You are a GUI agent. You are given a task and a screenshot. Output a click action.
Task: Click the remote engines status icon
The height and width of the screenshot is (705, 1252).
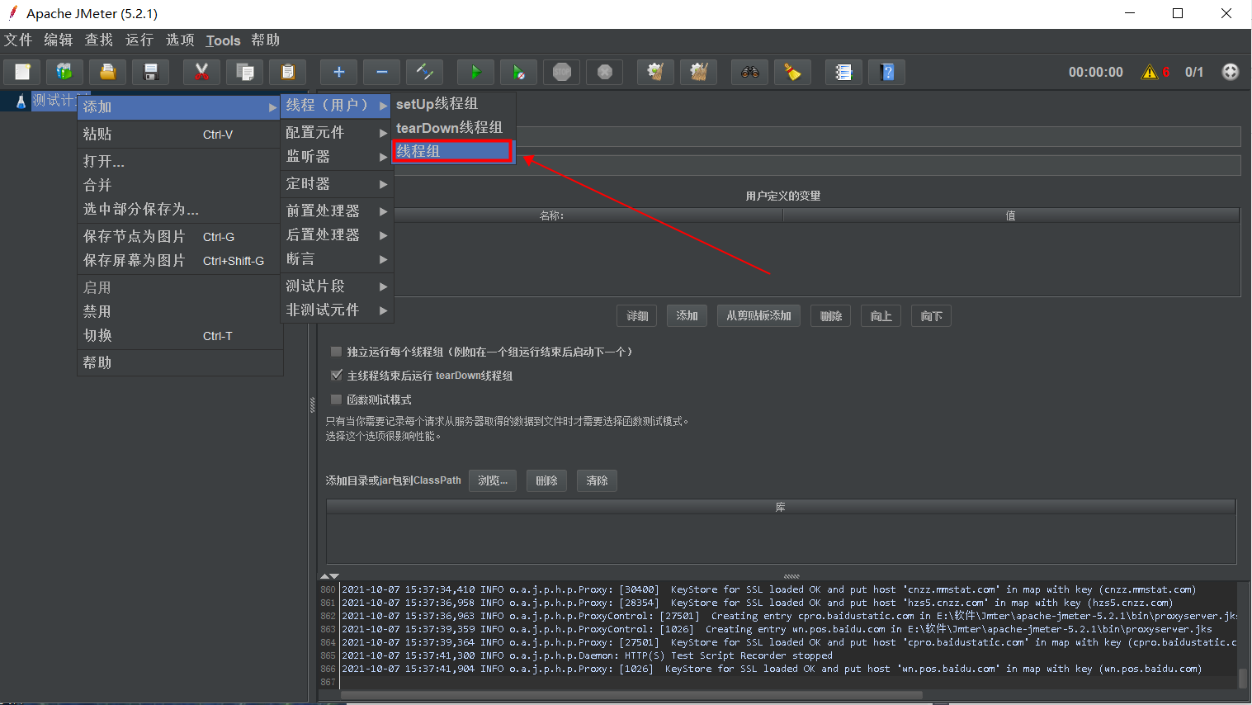click(x=1230, y=72)
